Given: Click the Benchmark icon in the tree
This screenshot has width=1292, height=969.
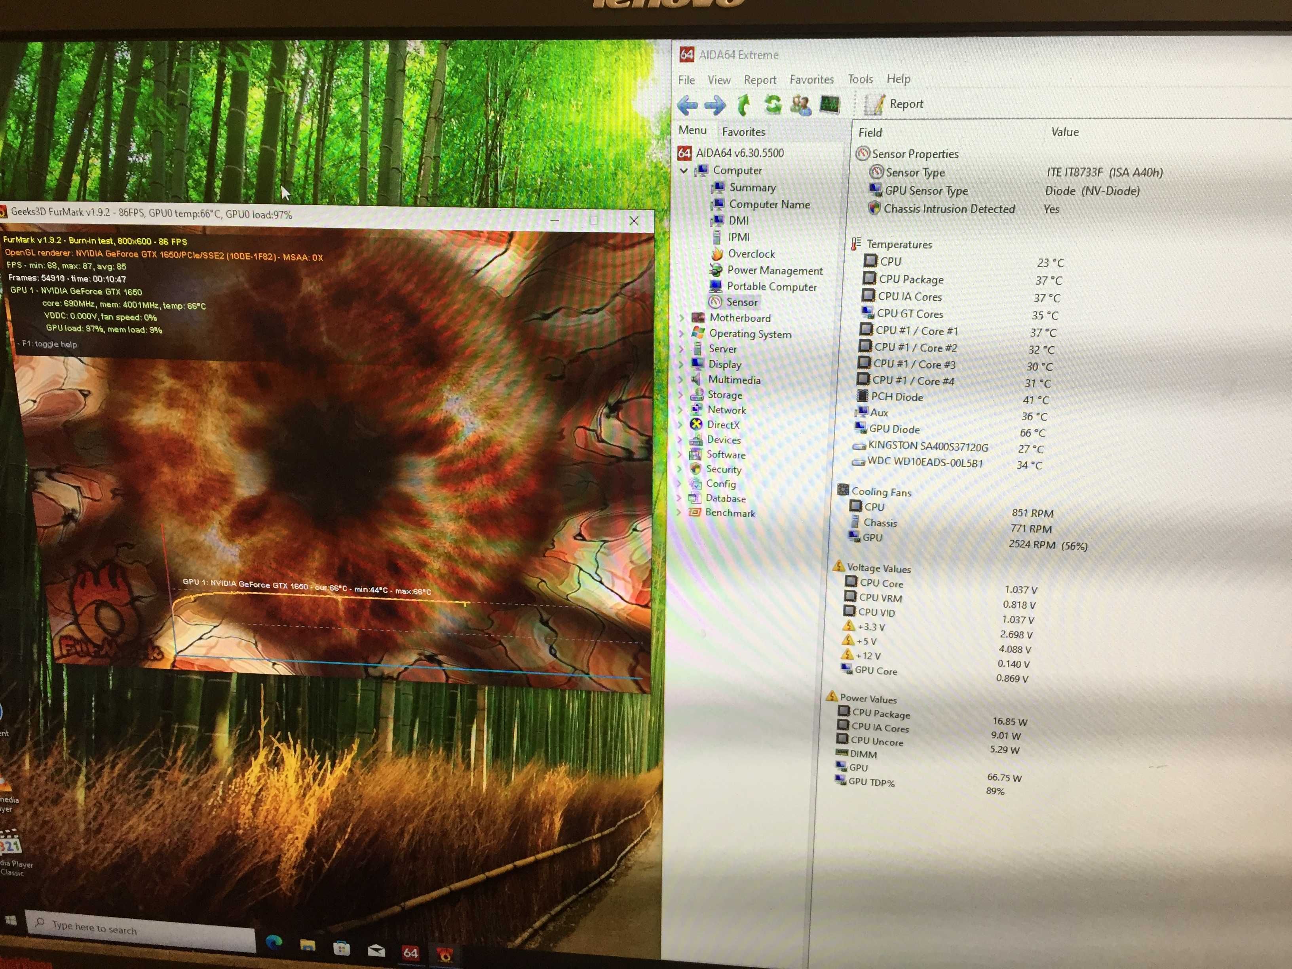Looking at the screenshot, I should point(694,512).
